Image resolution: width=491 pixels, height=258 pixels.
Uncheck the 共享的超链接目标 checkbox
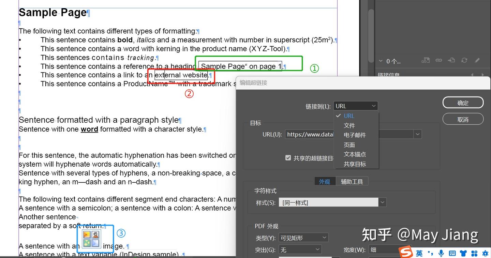click(x=288, y=157)
